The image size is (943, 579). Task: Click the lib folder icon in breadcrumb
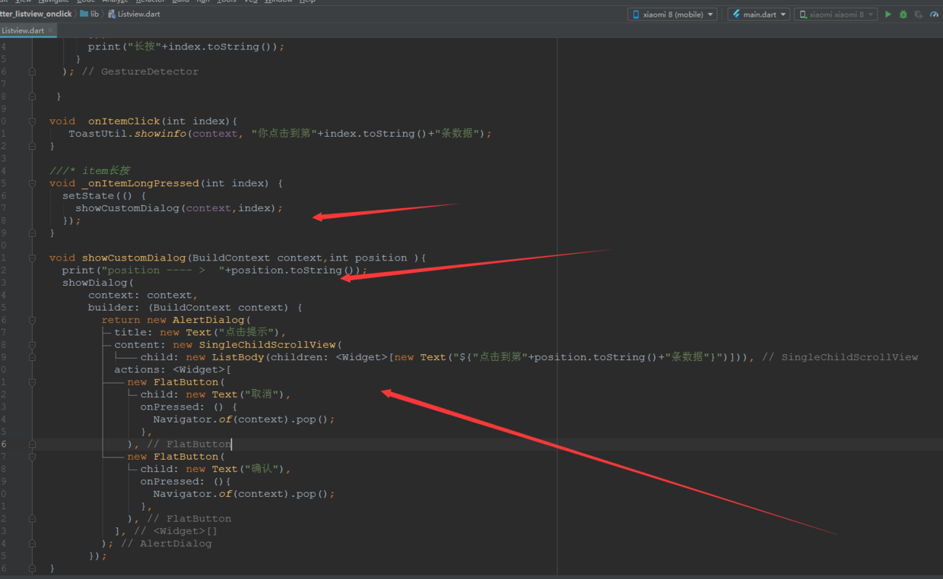(84, 14)
